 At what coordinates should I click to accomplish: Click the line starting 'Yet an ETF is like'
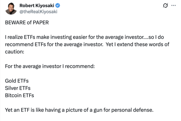pos(79,110)
